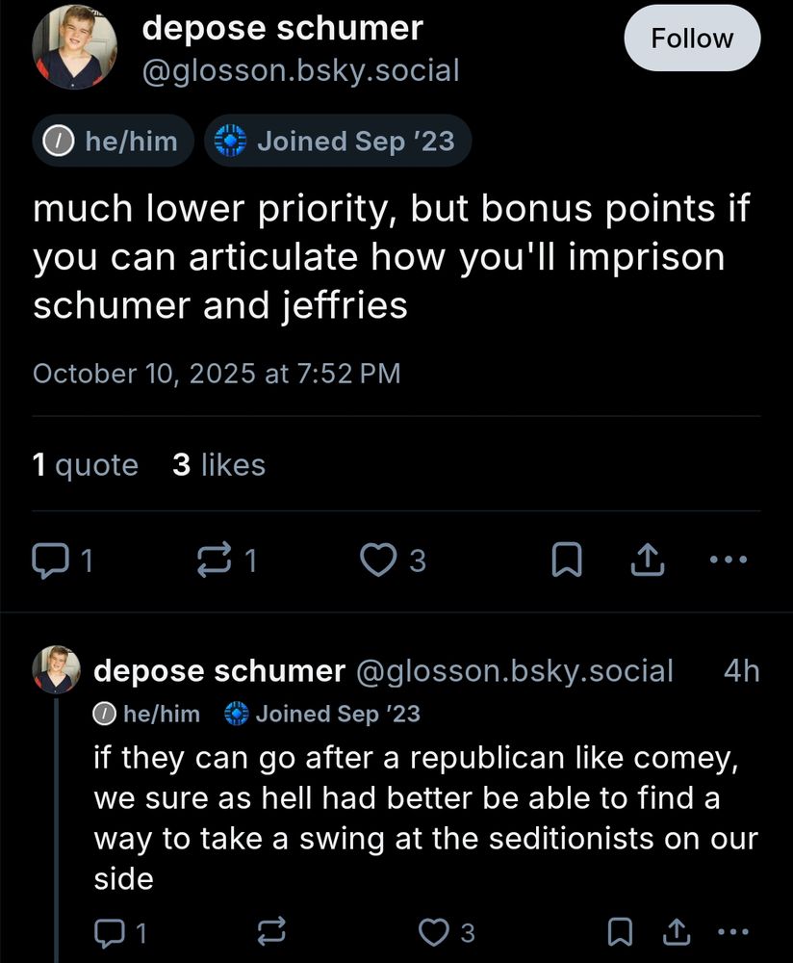793x963 pixels.
Task: Repost the main post
Action: 215,560
